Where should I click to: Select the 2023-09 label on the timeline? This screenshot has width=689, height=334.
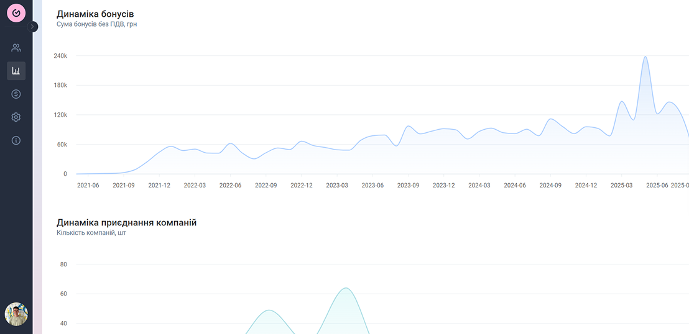[x=408, y=185]
